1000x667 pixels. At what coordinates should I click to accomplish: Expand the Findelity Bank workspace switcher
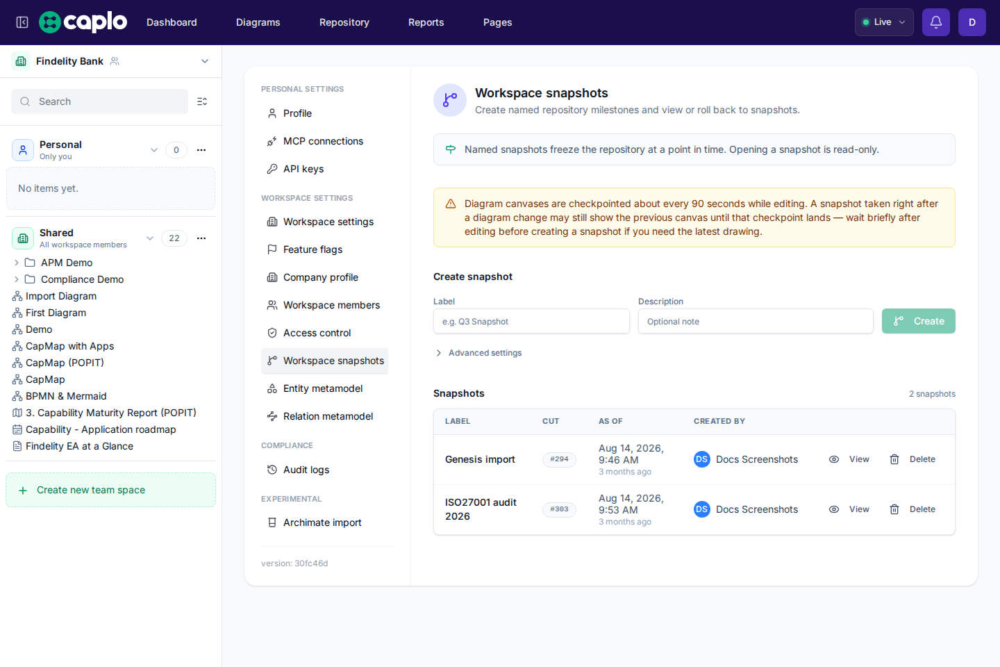pos(205,61)
